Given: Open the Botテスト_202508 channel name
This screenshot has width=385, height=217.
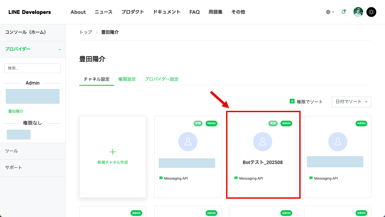Looking at the screenshot, I should tap(263, 162).
